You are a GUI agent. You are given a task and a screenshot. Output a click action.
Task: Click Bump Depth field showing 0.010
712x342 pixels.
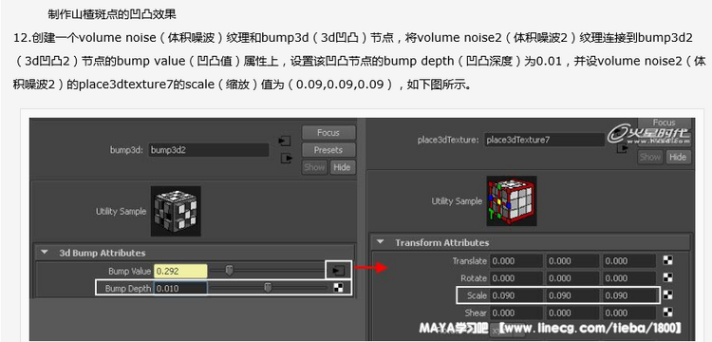click(180, 288)
